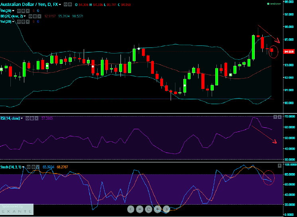Expand the upper Vol (20) dropdown arrow
This screenshot has width=297, height=217.
[x=13, y=11]
